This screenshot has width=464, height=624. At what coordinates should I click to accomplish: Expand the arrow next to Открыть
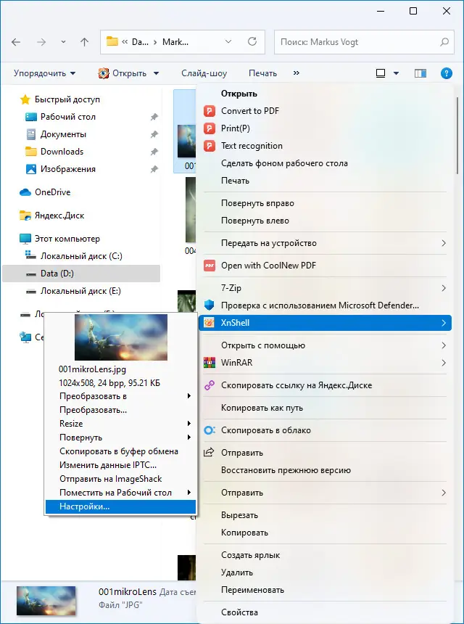click(157, 73)
